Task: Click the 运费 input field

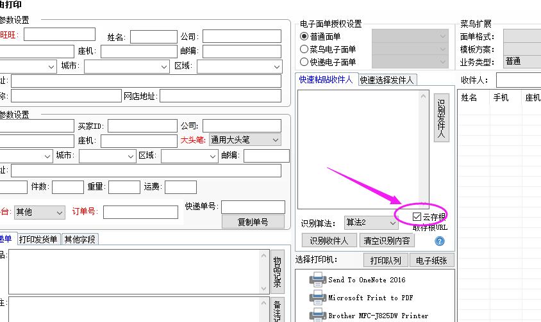Action: pyautogui.click(x=181, y=187)
